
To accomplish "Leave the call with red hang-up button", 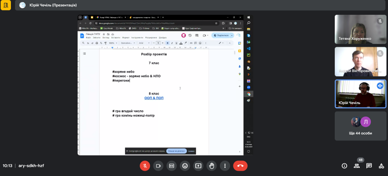I will click(x=240, y=166).
